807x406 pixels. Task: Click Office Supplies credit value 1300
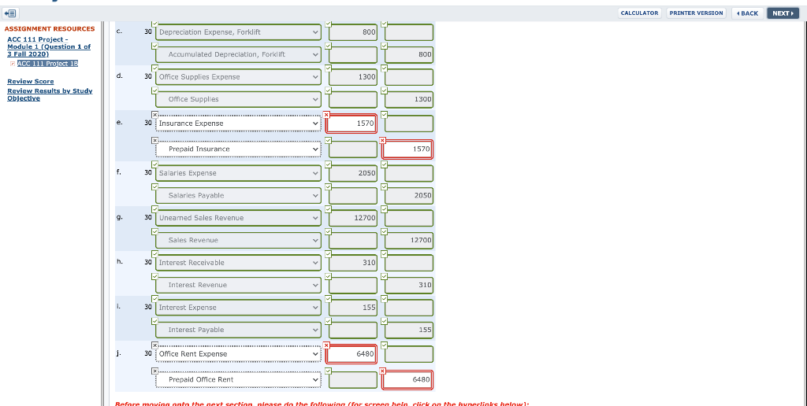tap(409, 99)
